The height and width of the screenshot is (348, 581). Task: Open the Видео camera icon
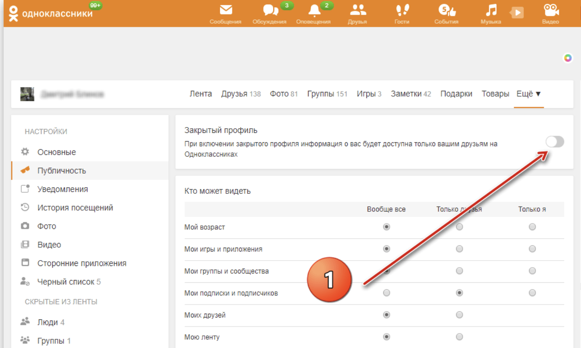(551, 10)
